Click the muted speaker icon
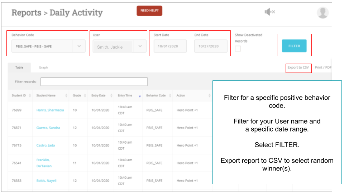The height and width of the screenshot is (193, 344). click(269, 12)
